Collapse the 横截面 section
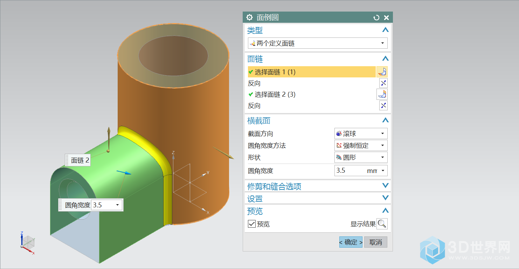This screenshot has height=269, width=519. click(x=385, y=120)
